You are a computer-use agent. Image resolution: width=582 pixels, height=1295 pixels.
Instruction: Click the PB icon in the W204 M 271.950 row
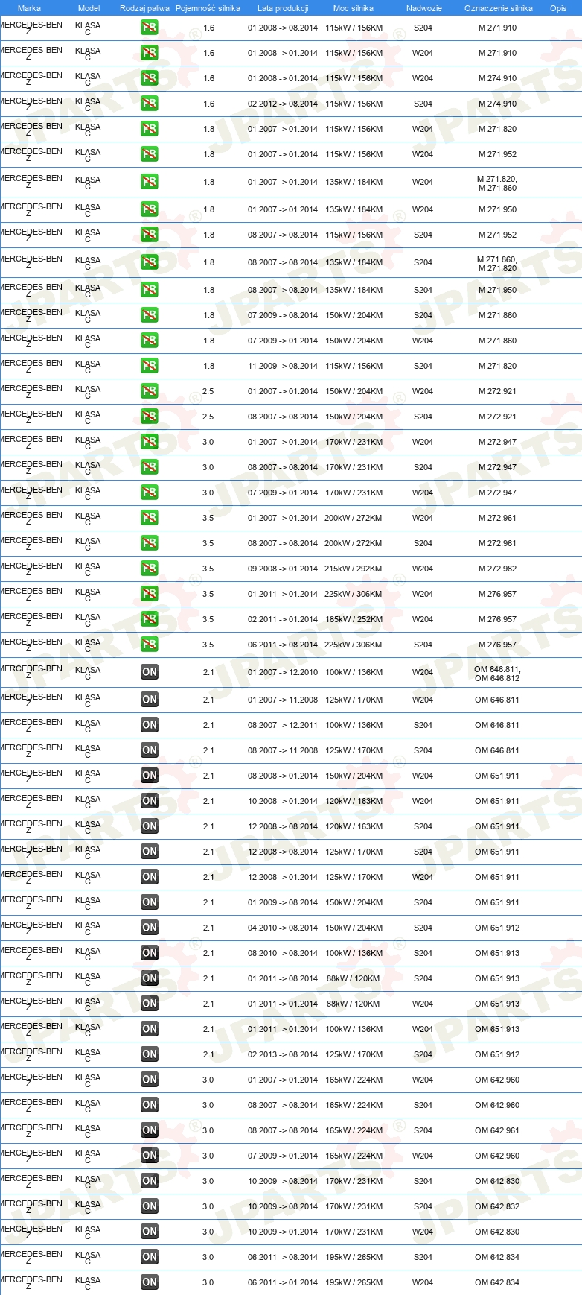click(150, 209)
